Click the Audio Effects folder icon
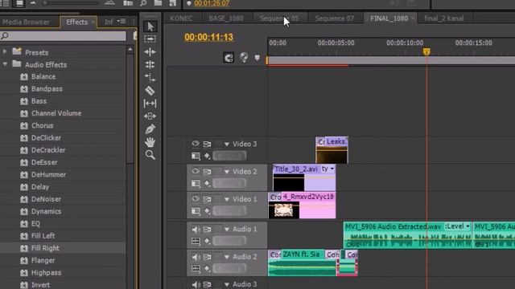The width and height of the screenshot is (515, 289). tap(17, 64)
